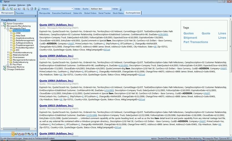
Task: Click the EDI folder icon
Action: (14, 50)
